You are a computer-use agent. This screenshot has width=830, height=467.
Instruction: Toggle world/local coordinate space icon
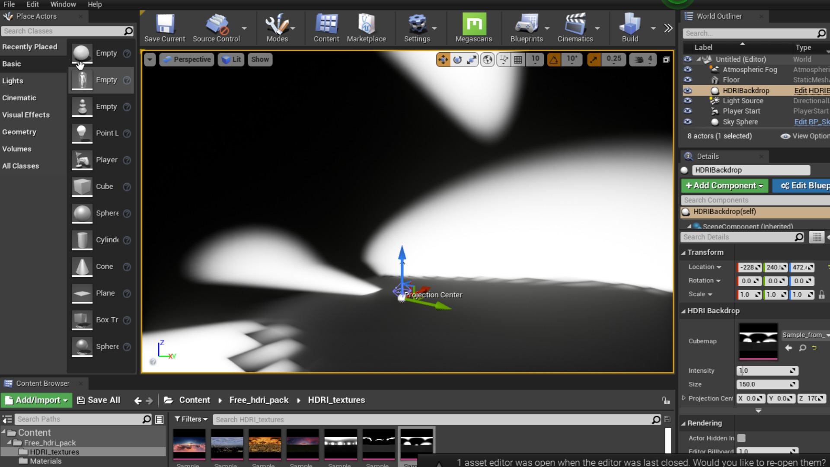point(488,60)
